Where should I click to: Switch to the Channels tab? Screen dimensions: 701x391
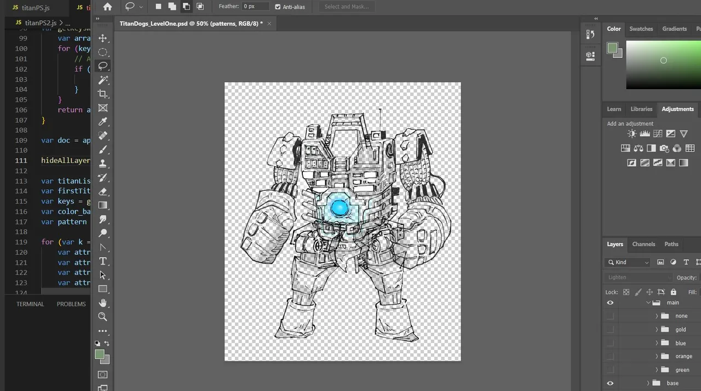(x=643, y=244)
